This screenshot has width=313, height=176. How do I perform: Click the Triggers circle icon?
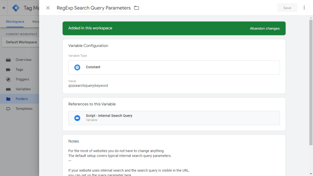[8, 79]
